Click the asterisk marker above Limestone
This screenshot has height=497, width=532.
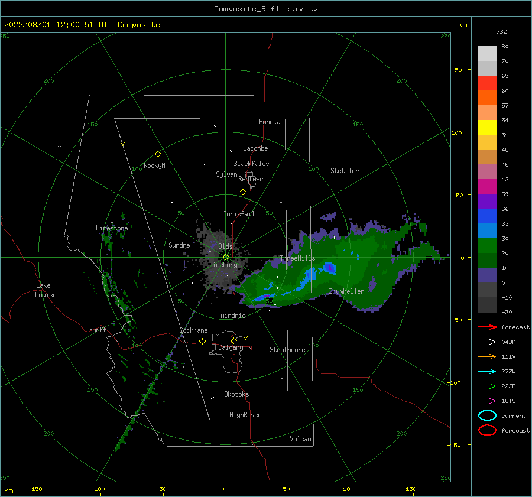point(112,223)
